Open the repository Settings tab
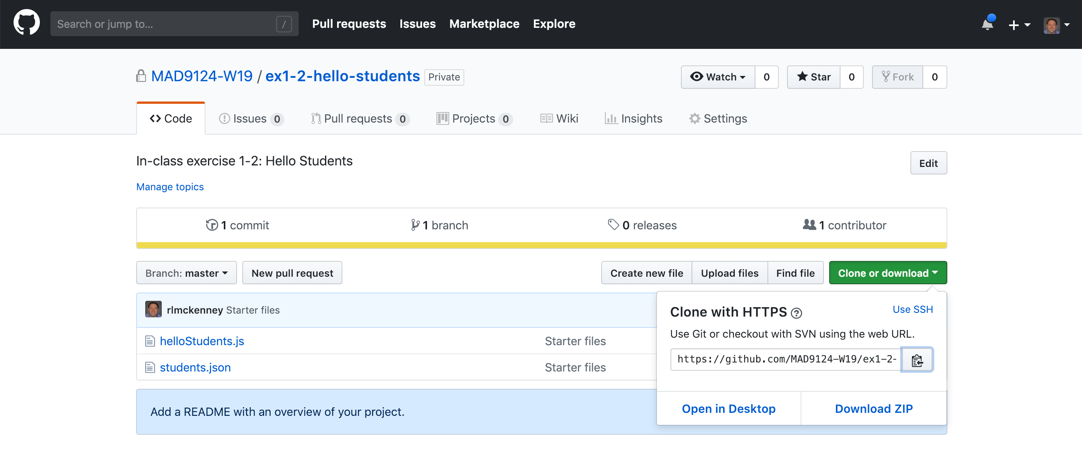Viewport: 1082px width, 467px height. coord(718,118)
